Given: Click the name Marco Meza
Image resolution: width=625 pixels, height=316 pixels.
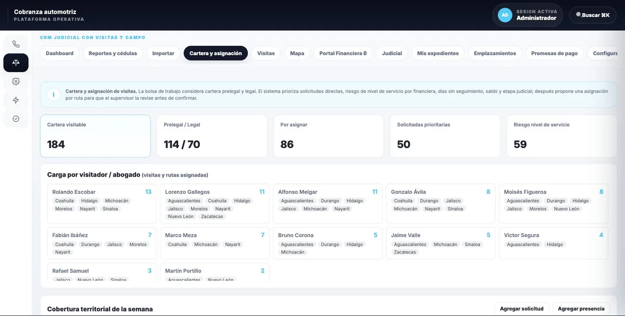Looking at the screenshot, I should pyautogui.click(x=181, y=235).
